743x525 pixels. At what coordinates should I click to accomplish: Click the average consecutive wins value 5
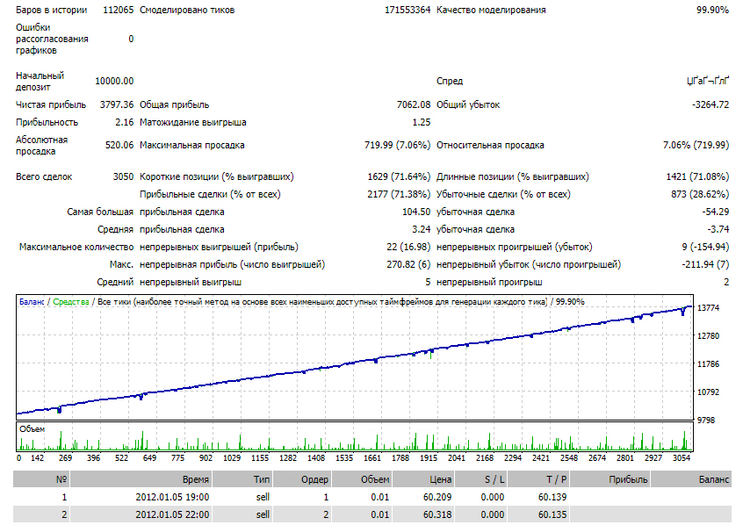428,282
